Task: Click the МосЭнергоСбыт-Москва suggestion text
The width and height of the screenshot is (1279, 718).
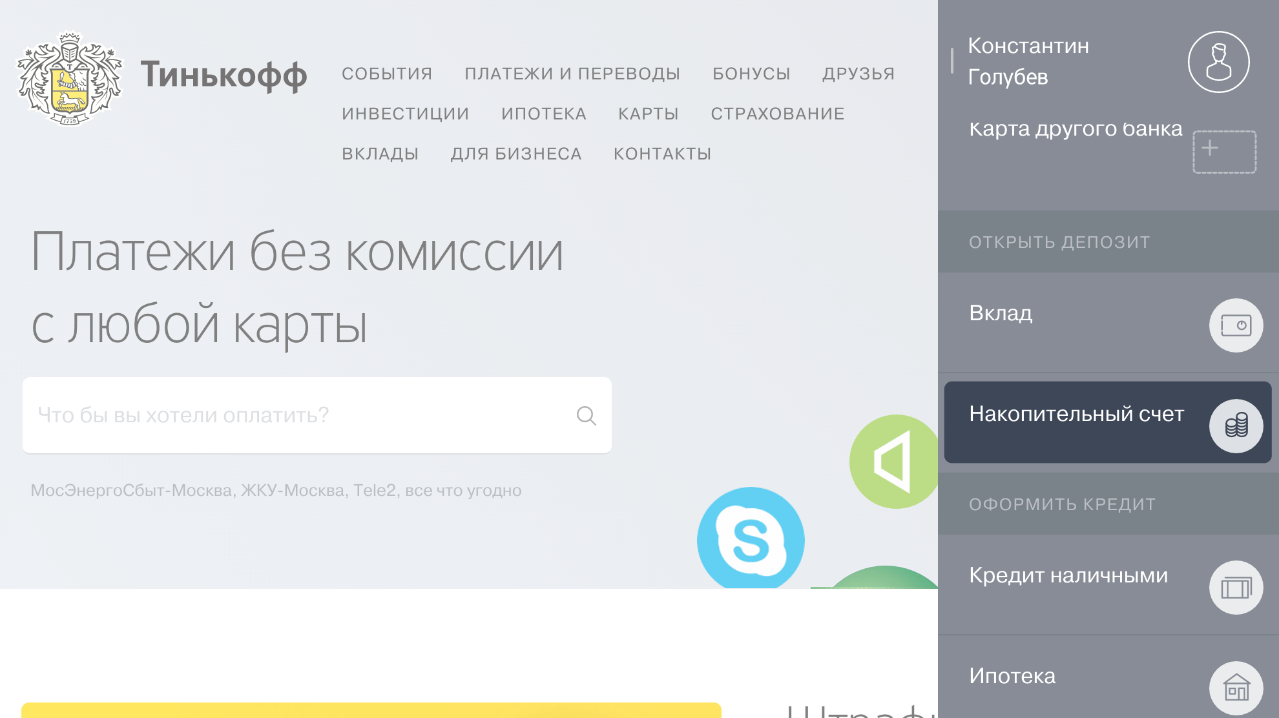Action: pos(131,491)
